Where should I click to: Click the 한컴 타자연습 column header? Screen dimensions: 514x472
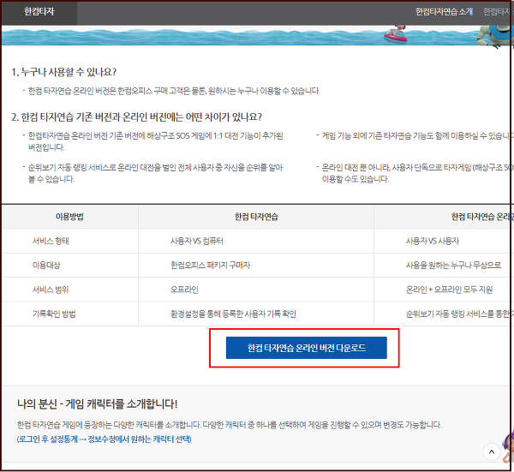pyautogui.click(x=256, y=217)
